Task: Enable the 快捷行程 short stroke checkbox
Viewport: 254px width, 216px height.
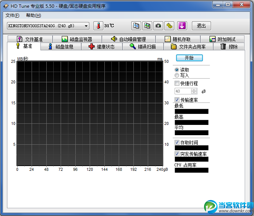Action: click(x=177, y=83)
